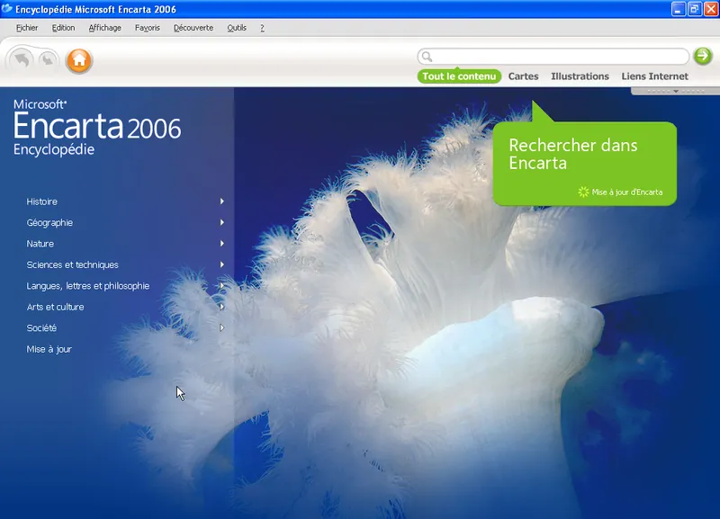Open the Edition menu
This screenshot has height=519, width=720.
pyautogui.click(x=63, y=28)
